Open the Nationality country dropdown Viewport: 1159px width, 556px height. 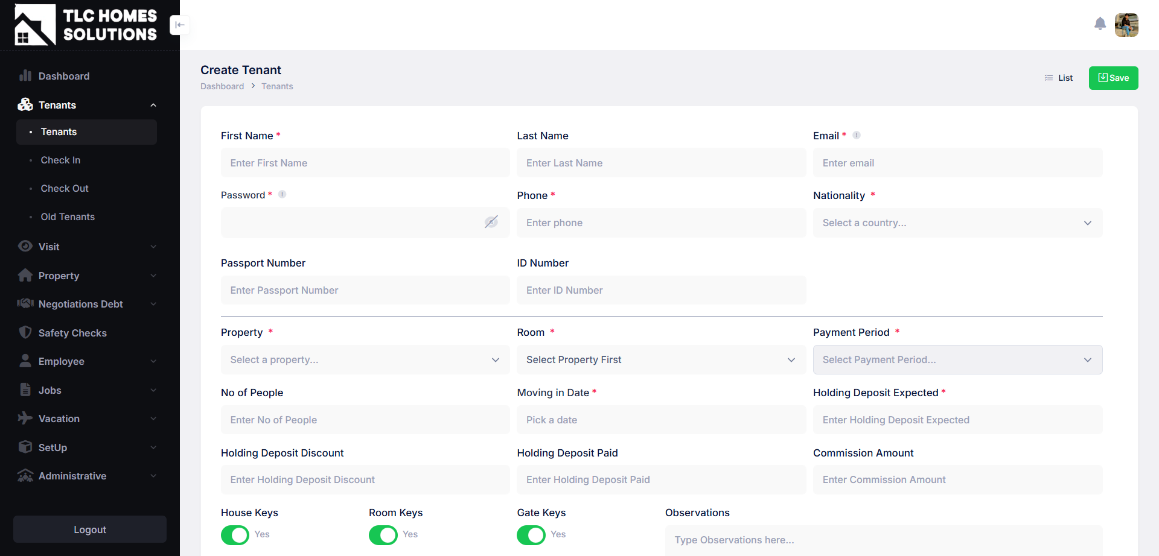coord(957,223)
